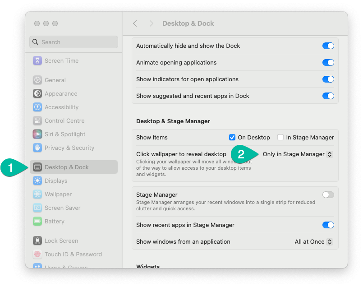Click the Screen Saver icon
363x287 pixels.
click(x=37, y=208)
